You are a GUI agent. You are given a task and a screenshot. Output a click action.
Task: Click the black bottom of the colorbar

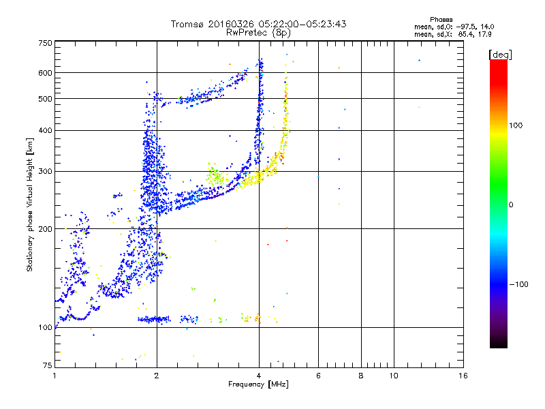pos(499,343)
